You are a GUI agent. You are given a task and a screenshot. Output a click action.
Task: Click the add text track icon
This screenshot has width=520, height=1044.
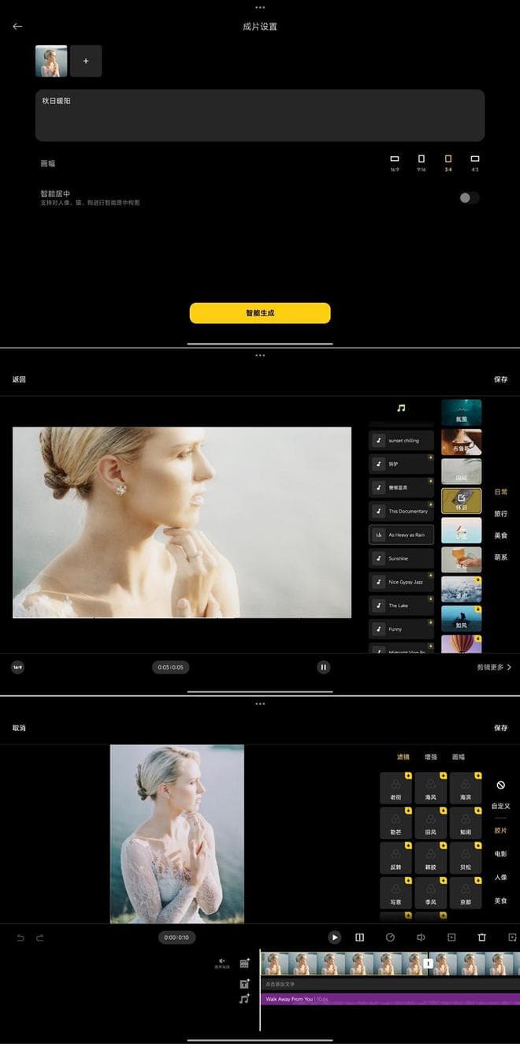(244, 983)
